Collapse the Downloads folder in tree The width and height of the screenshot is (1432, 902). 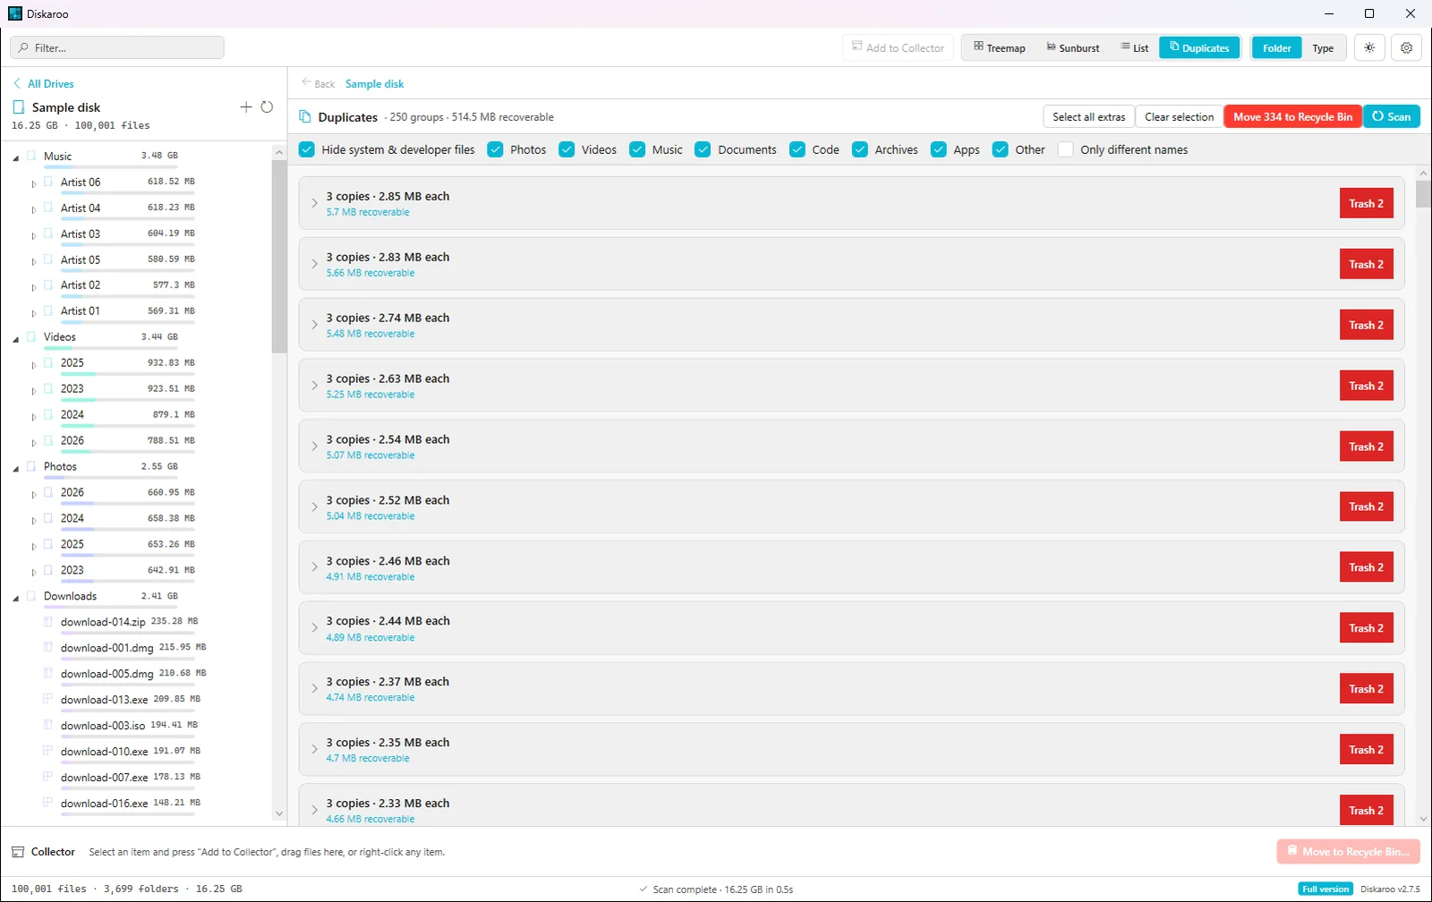(x=16, y=598)
